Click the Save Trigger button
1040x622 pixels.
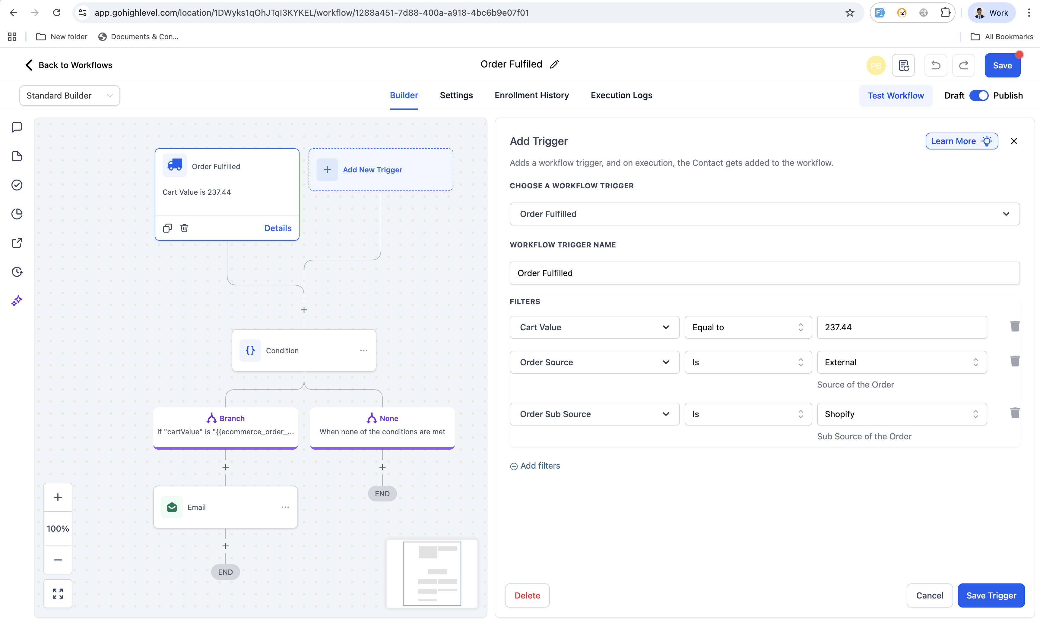coord(991,595)
